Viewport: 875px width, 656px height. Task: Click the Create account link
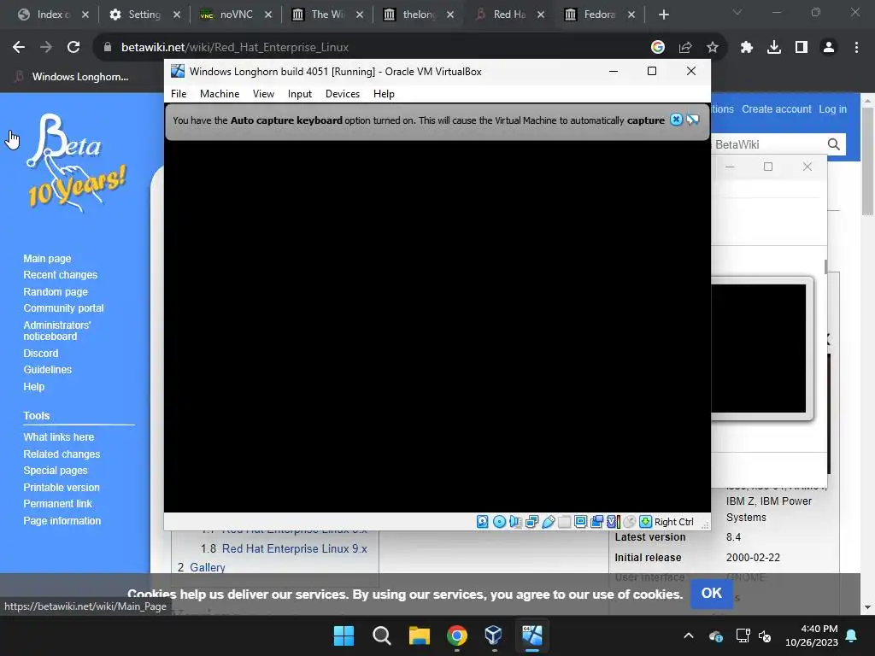pyautogui.click(x=776, y=108)
